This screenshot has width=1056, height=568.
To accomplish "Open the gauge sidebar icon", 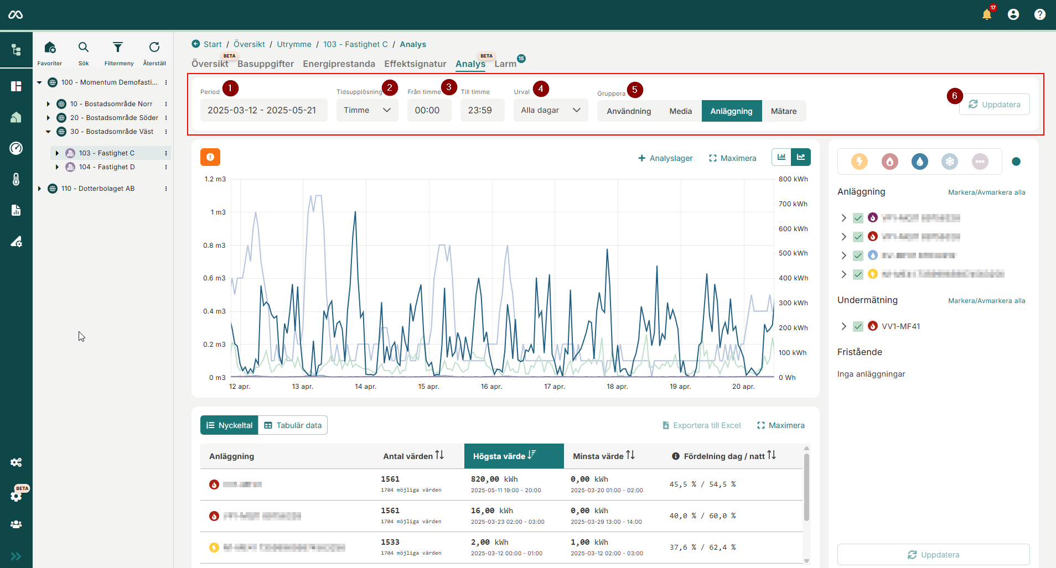I will [x=16, y=148].
